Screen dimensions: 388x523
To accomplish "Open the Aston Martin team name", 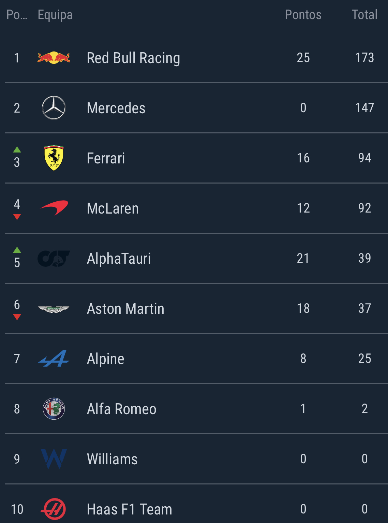I will click(125, 309).
